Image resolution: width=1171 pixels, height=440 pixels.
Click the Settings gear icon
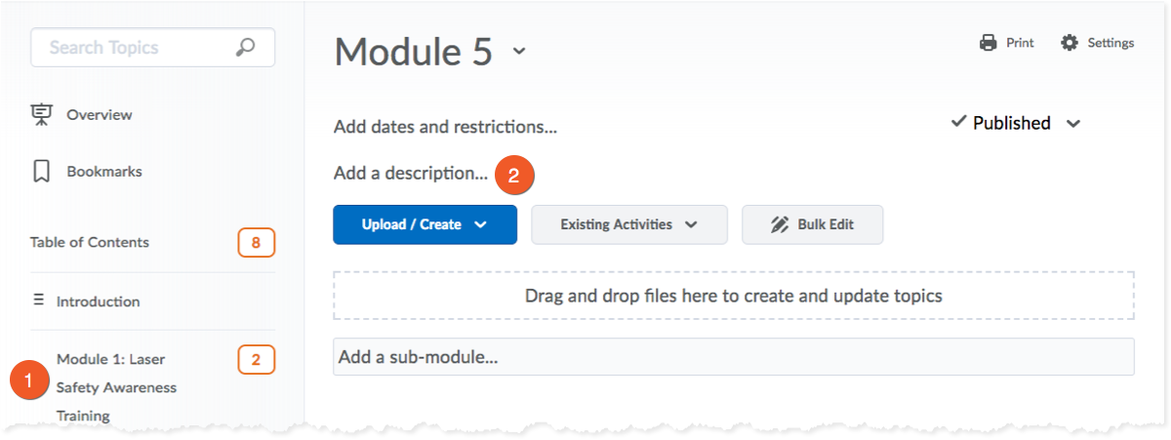coord(1070,43)
